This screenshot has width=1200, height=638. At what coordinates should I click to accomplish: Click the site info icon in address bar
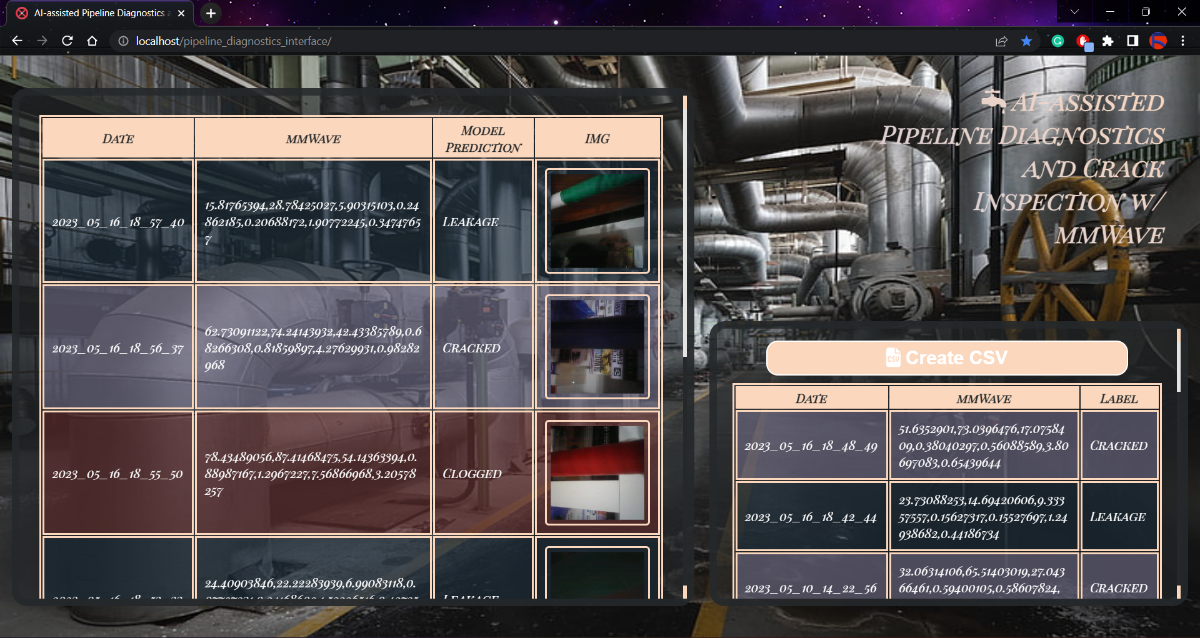coord(122,41)
